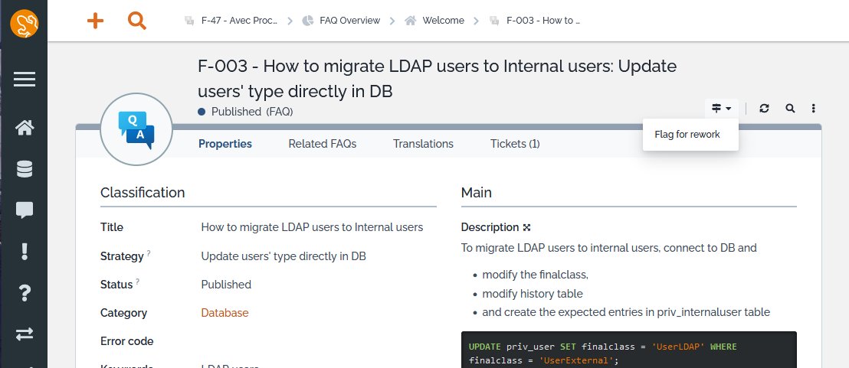
Task: Open the Welcome home sidebar icon
Action: [25, 128]
